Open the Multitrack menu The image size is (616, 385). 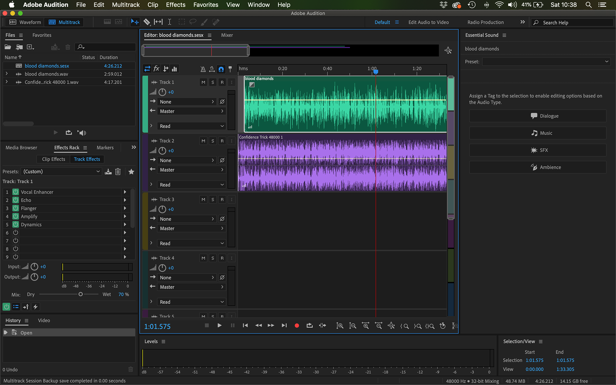click(126, 5)
